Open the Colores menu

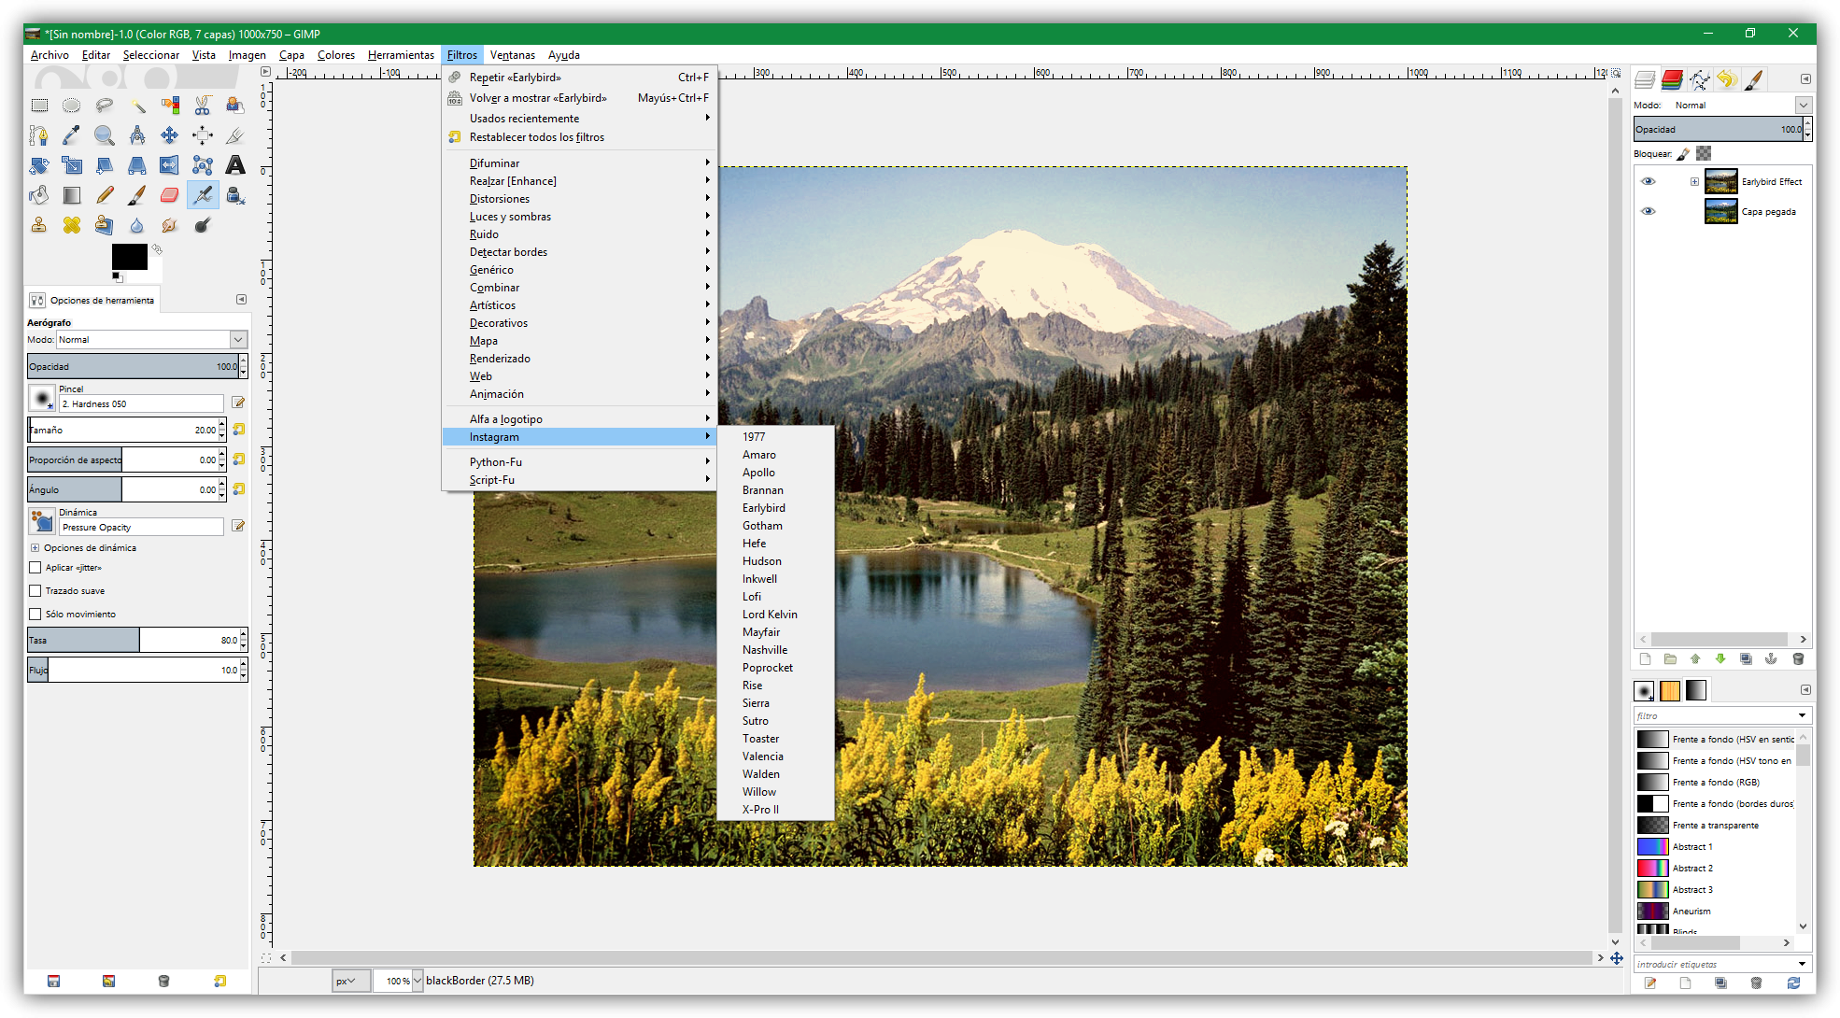click(x=335, y=55)
